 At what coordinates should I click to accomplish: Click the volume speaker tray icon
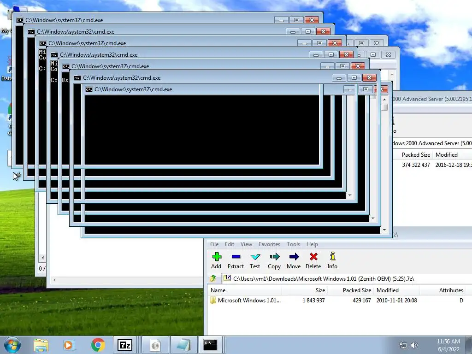(414, 345)
